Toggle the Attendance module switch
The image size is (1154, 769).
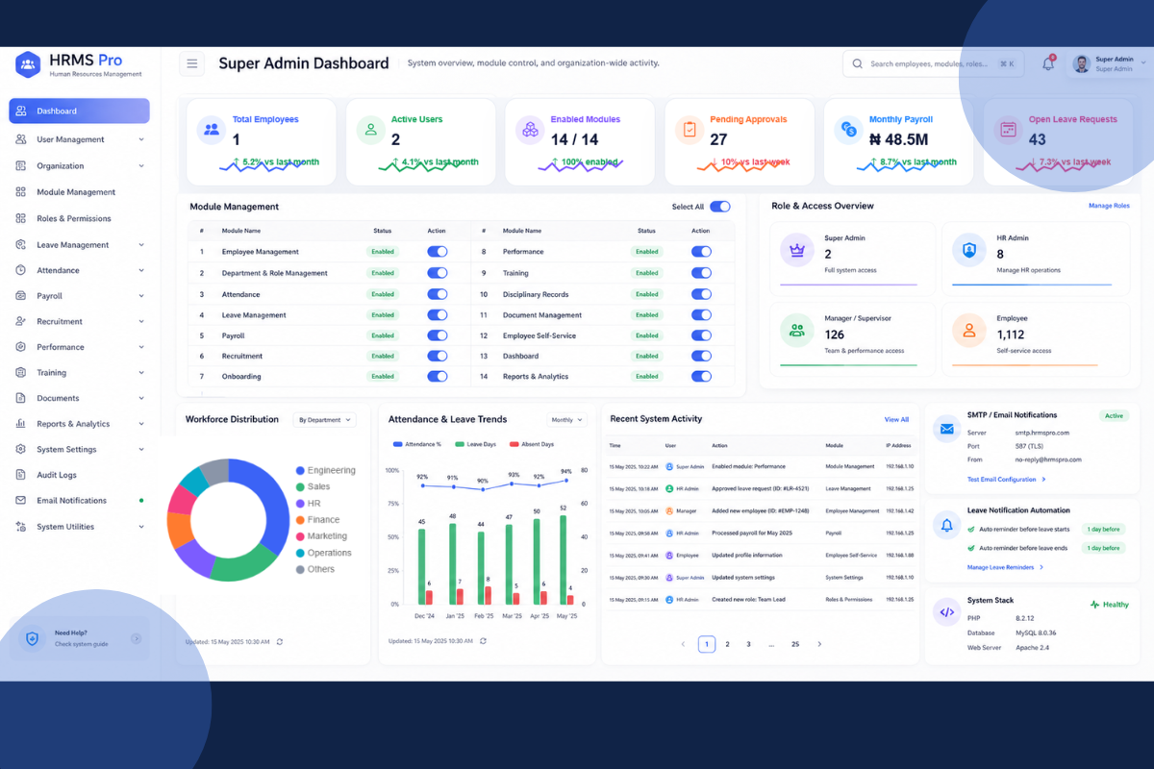pyautogui.click(x=438, y=294)
